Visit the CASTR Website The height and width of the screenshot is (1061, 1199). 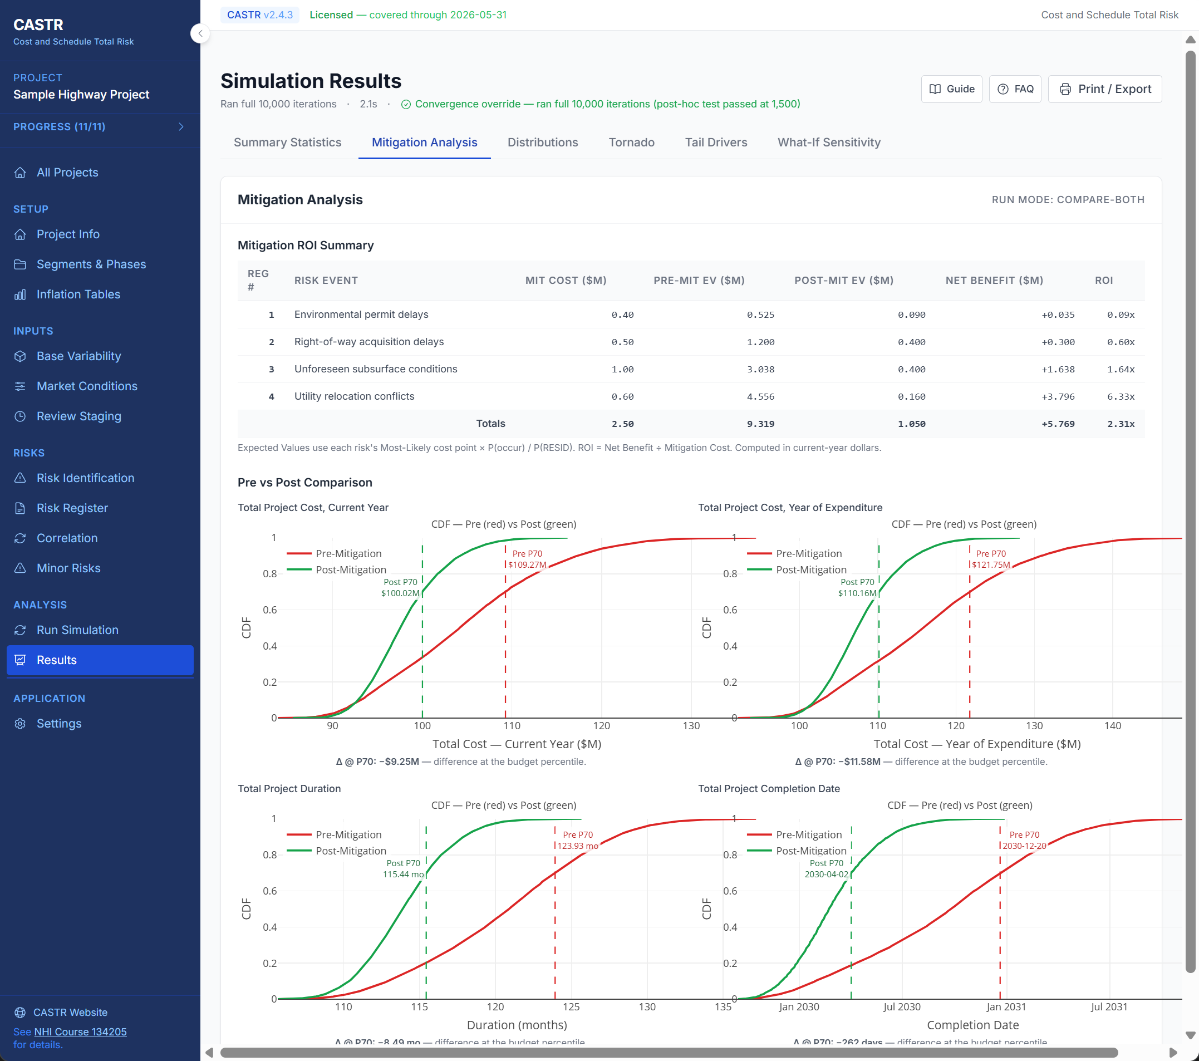pos(70,1011)
